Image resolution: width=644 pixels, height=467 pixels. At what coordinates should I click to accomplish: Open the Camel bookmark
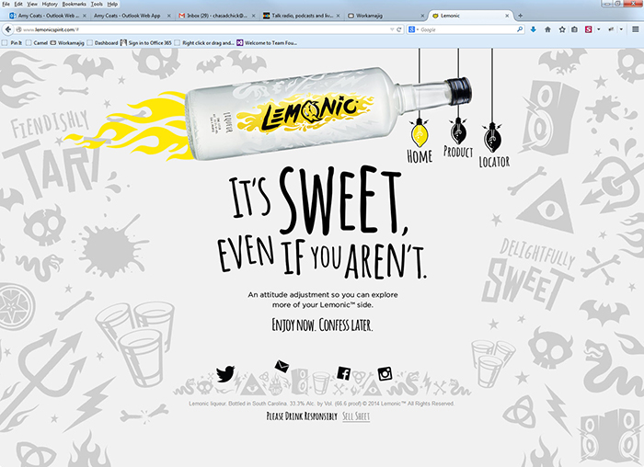pyautogui.click(x=37, y=42)
